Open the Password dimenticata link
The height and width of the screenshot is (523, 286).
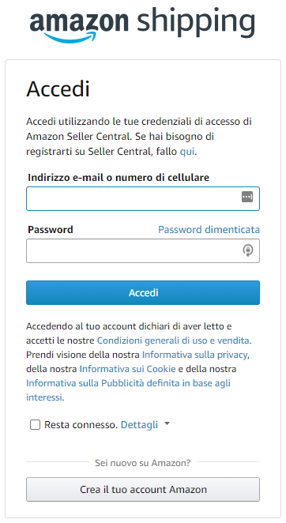pos(209,229)
